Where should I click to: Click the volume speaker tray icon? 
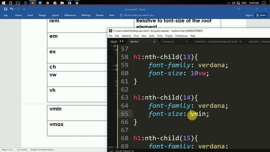coord(233,3)
